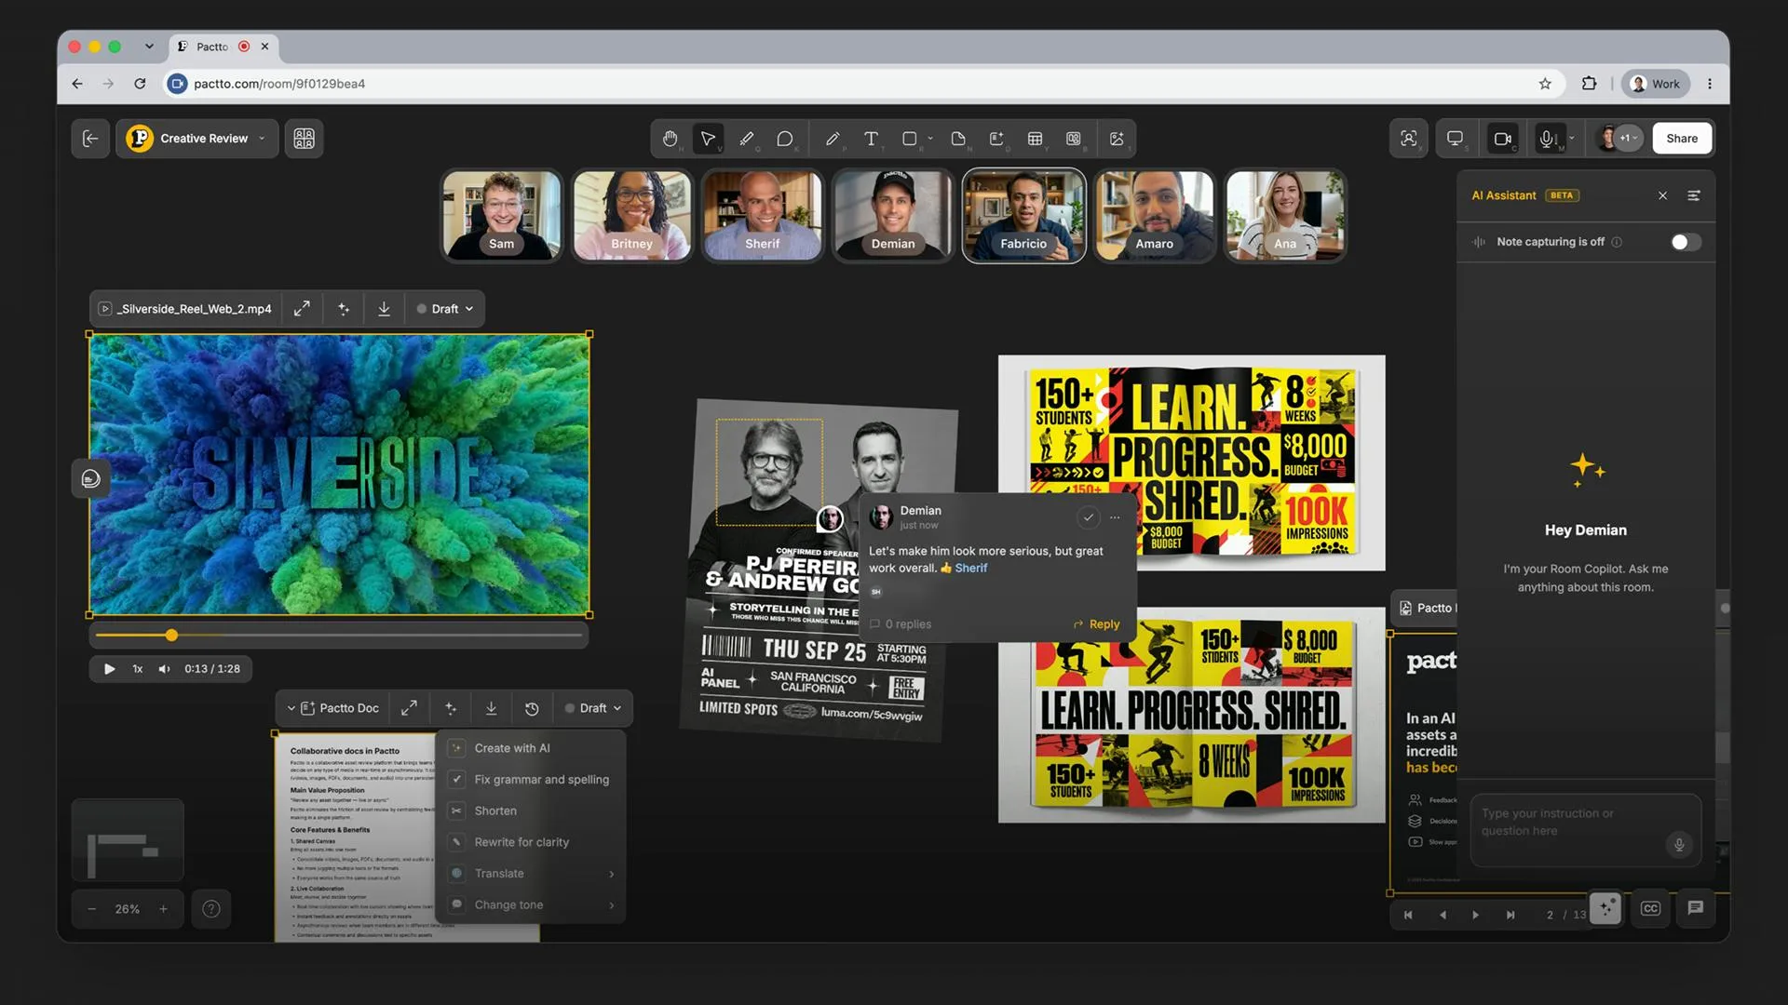Click the Sherif mention link
This screenshot has width=1788, height=1005.
click(x=970, y=568)
